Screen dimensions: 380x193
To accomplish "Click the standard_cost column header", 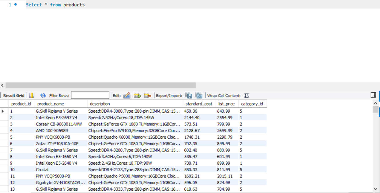I will click(x=199, y=104).
